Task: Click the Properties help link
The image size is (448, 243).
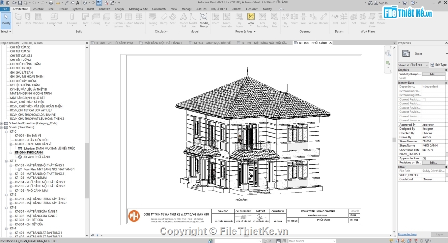Action: coord(407,235)
